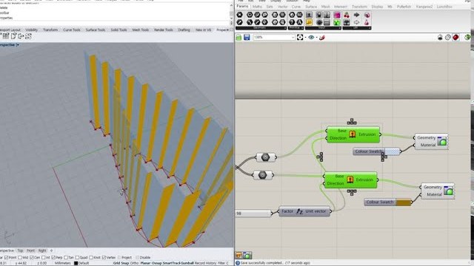Toggle Planar in status bar
Image resolution: width=474 pixels, height=266 pixels.
click(x=145, y=263)
